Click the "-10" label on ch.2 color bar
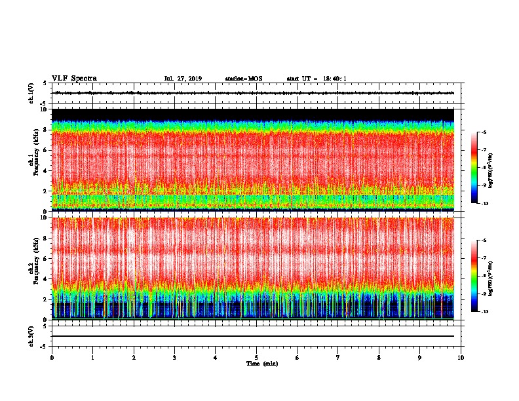The height and width of the screenshot is (401, 519). pos(485,311)
